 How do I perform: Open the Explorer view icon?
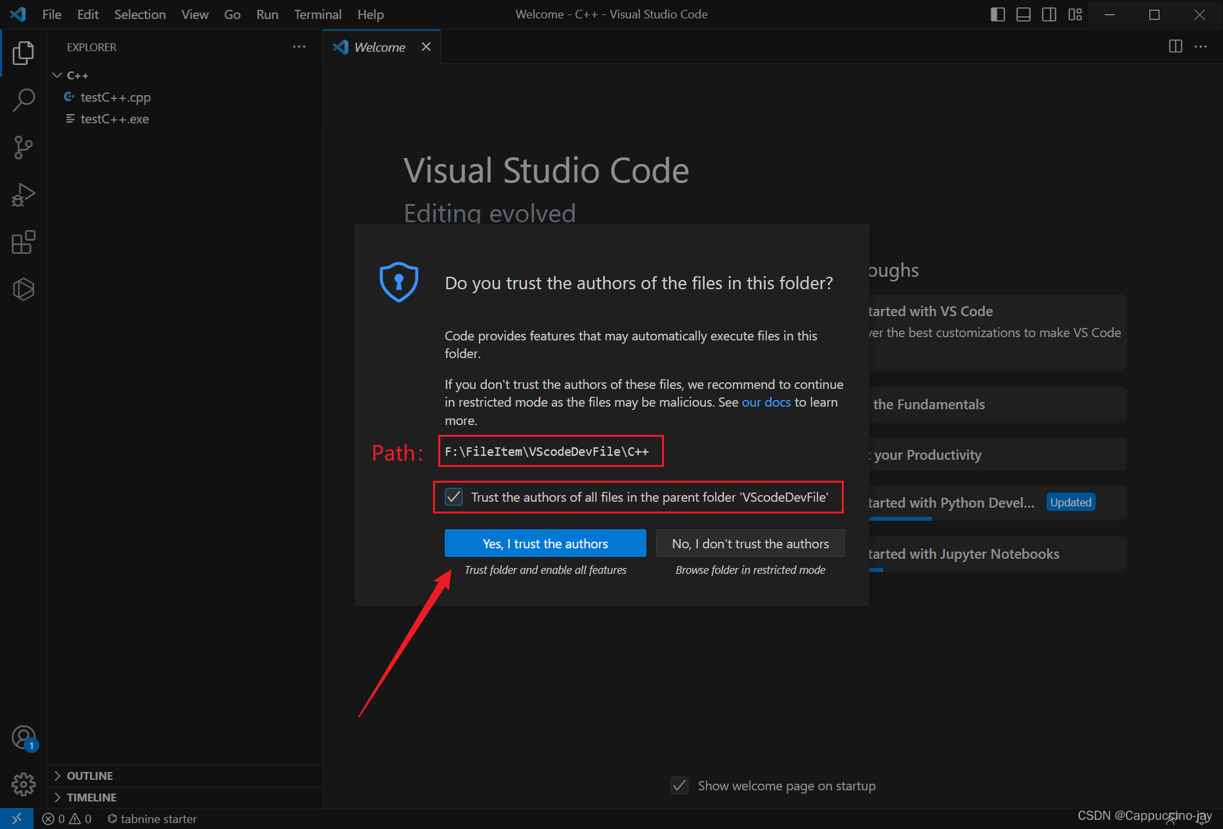pyautogui.click(x=24, y=53)
